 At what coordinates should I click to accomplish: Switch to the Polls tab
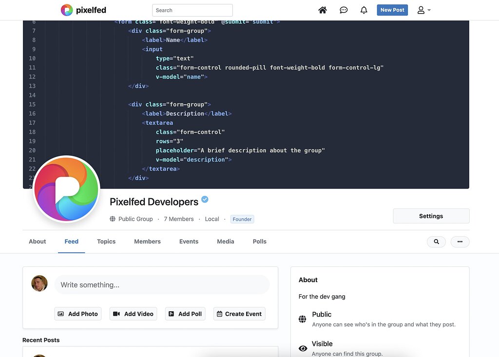(259, 242)
